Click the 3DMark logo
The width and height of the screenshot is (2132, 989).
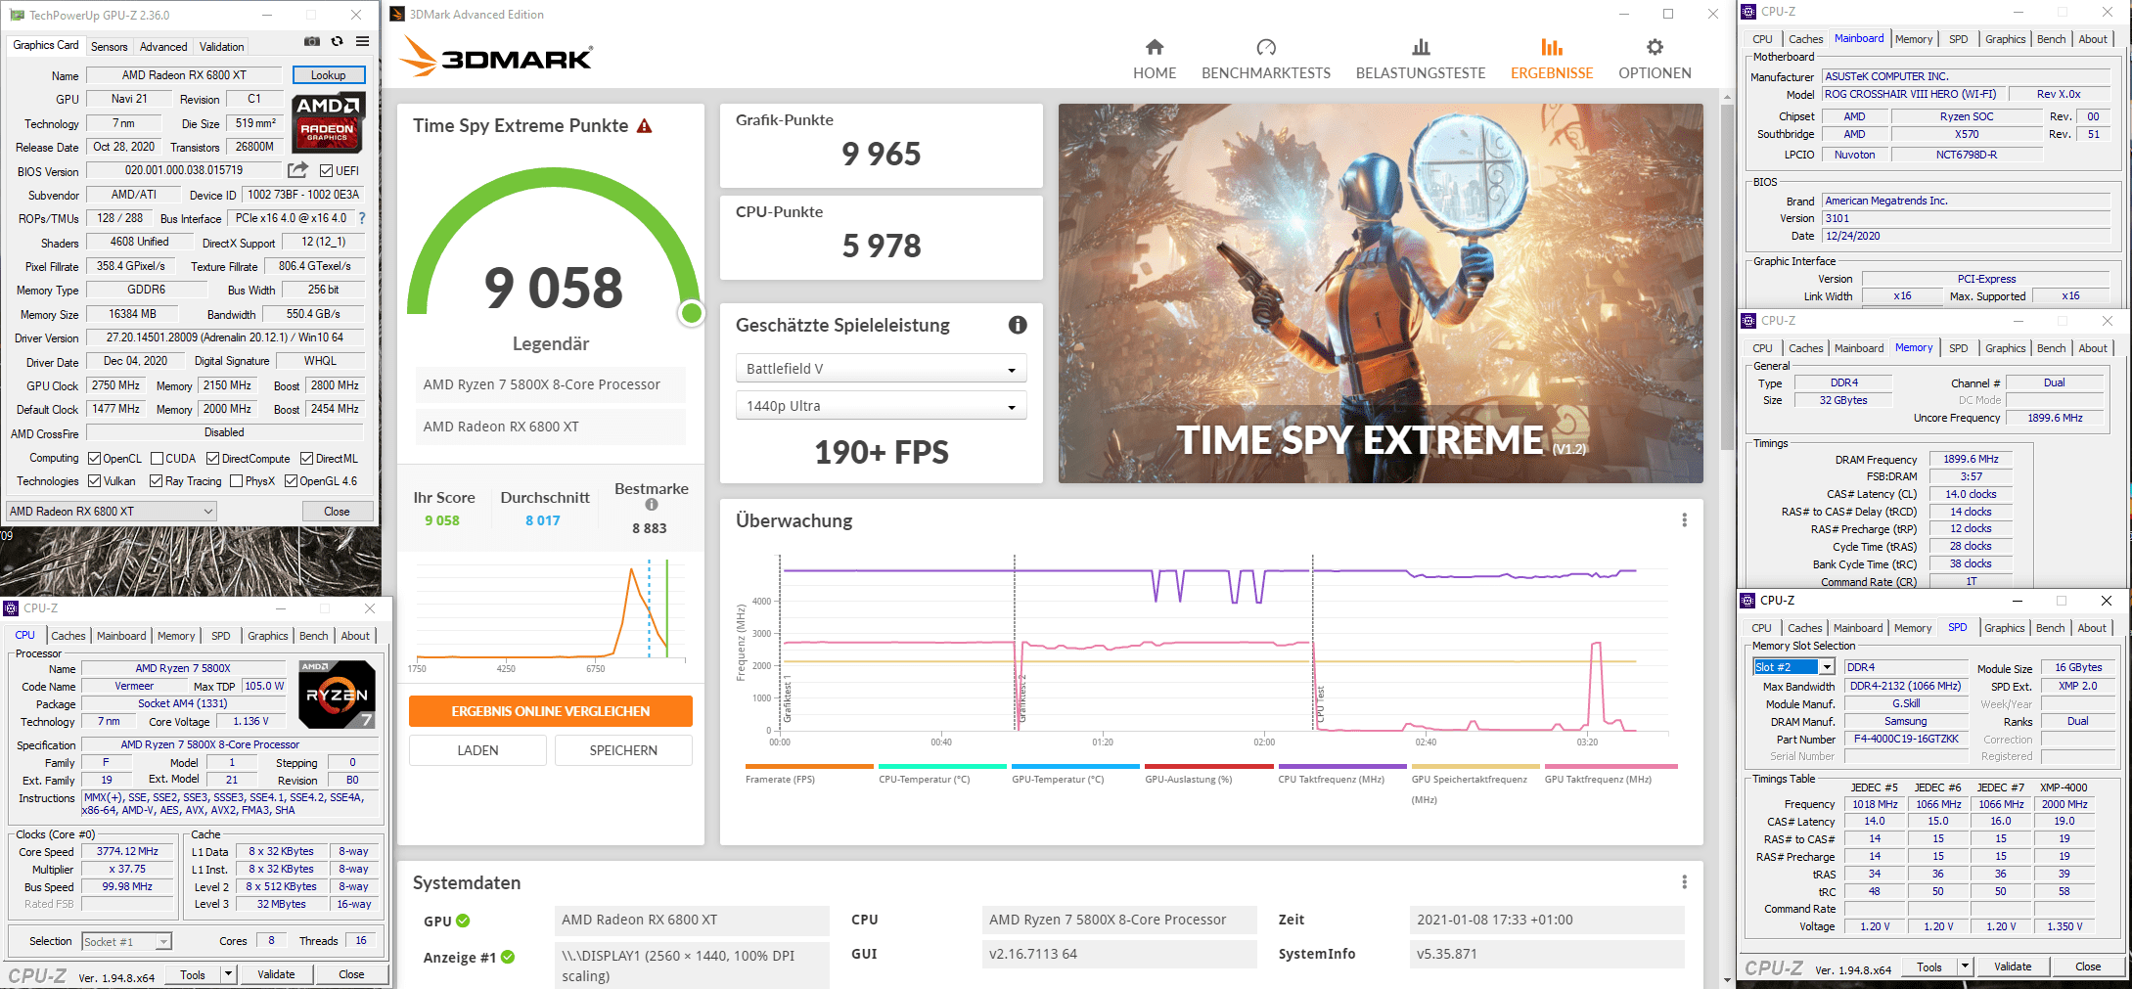[496, 57]
